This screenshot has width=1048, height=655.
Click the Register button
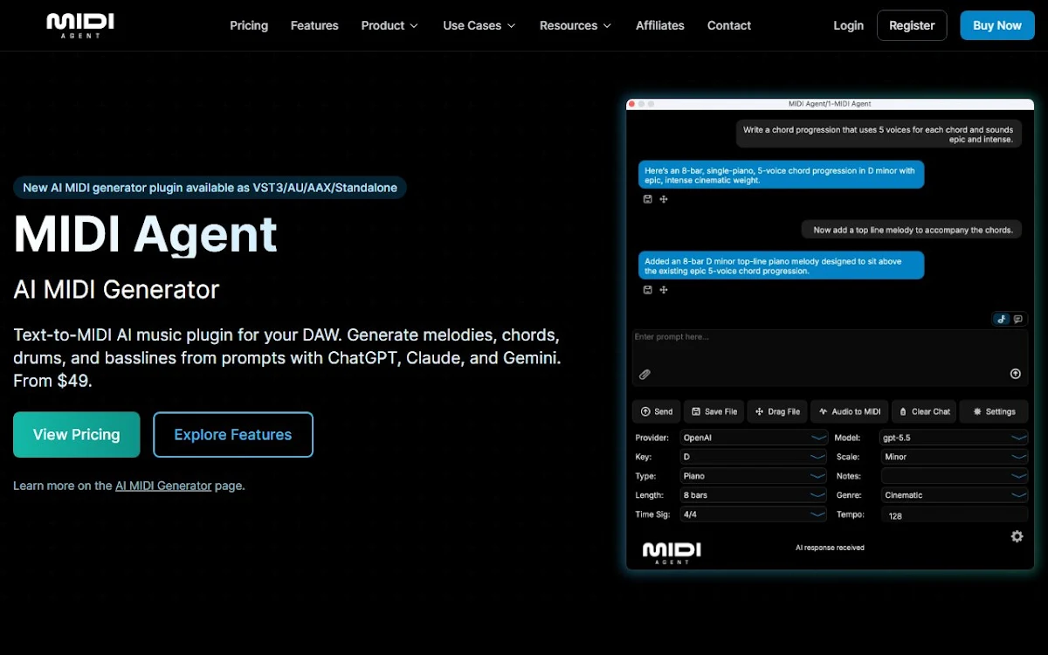coord(912,25)
